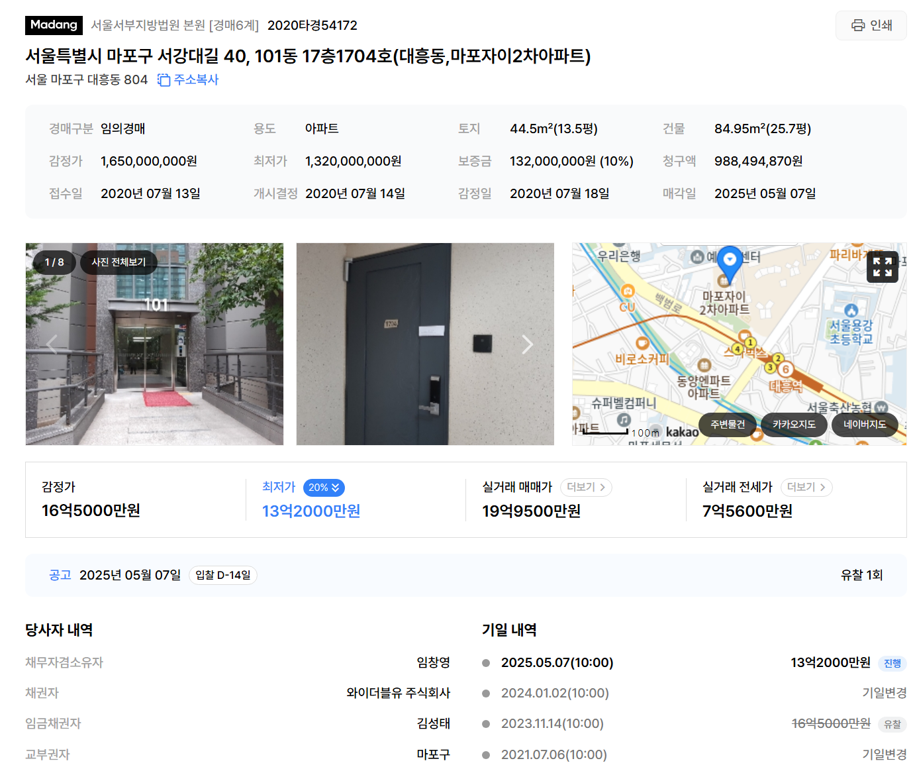This screenshot has width=913, height=771.
Task: Open 사진 전체보기 photo gallery
Action: pos(119,262)
